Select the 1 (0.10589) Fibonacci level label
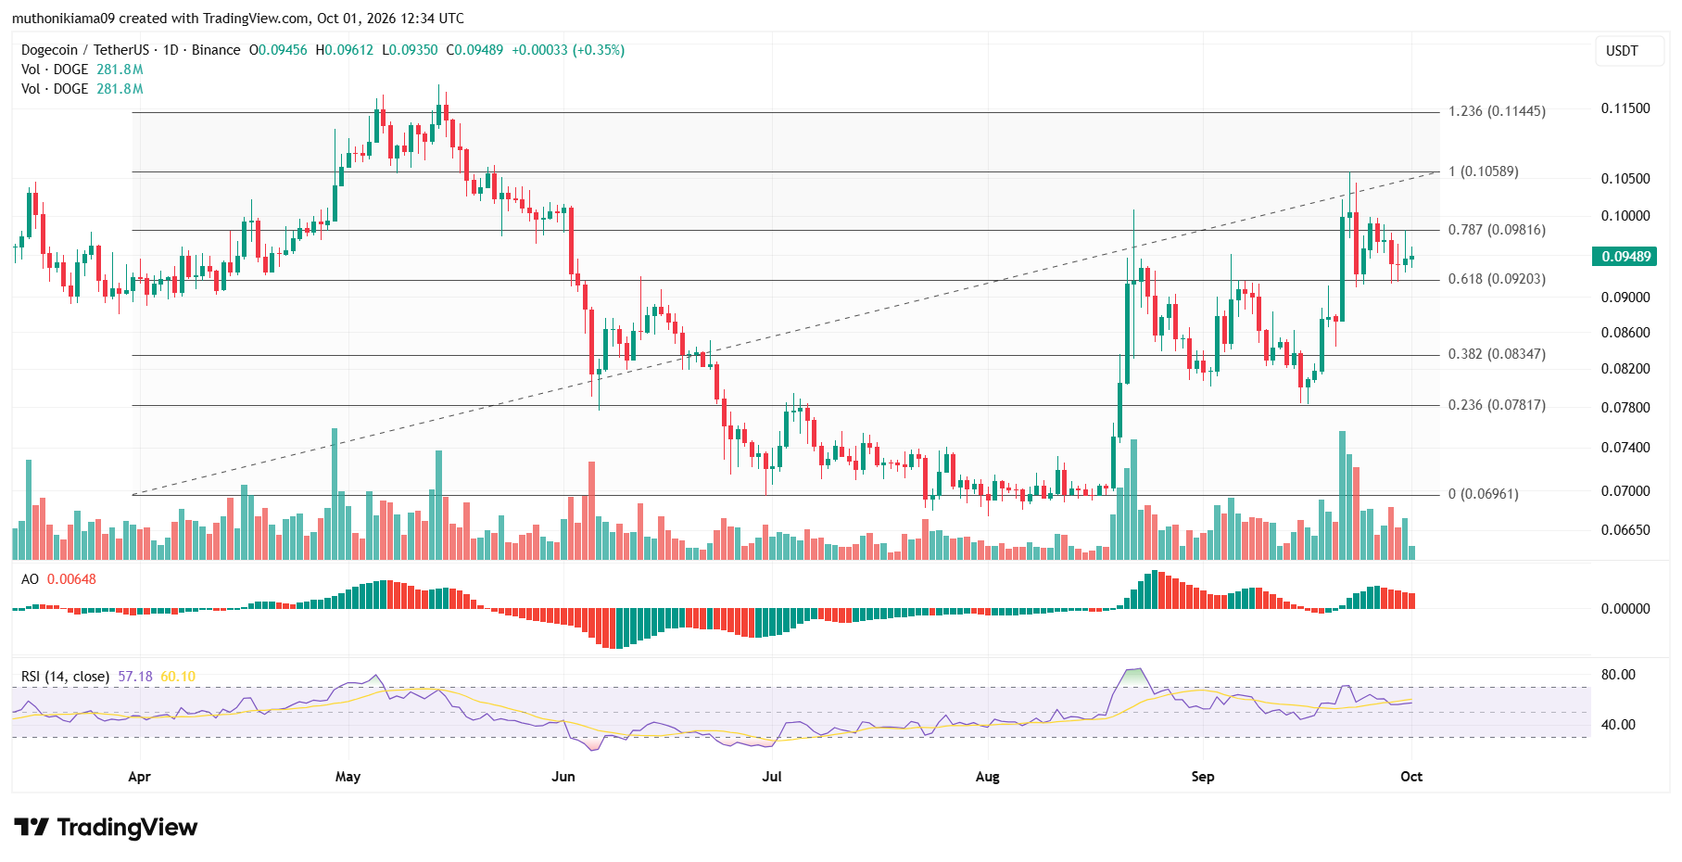This screenshot has height=862, width=1682. pyautogui.click(x=1484, y=171)
